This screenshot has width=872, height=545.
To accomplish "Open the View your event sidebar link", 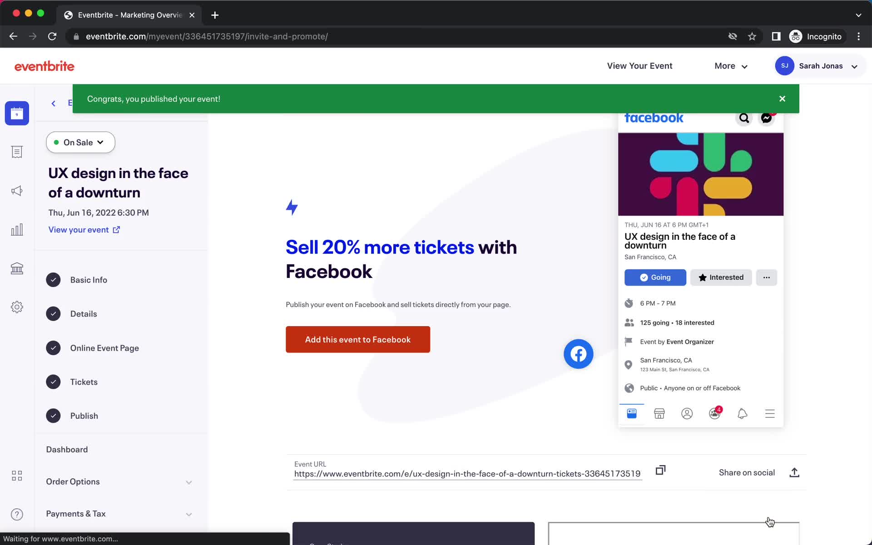I will tap(84, 230).
